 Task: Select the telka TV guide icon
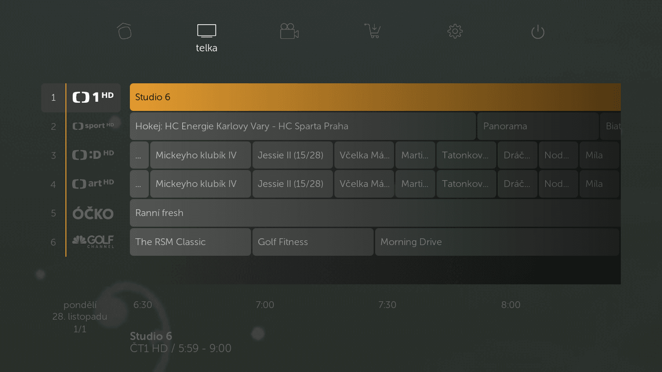[206, 31]
